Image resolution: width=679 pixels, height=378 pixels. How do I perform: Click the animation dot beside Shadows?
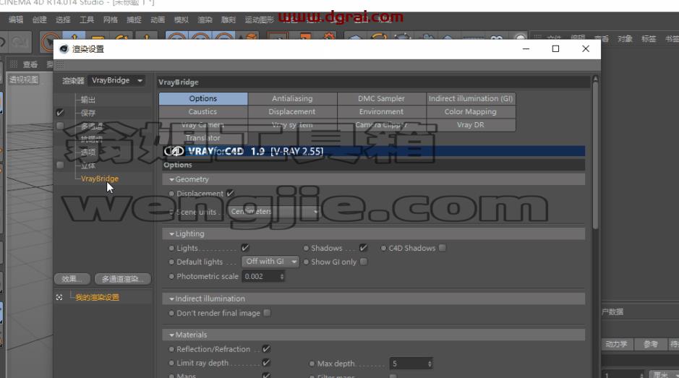(x=306, y=248)
